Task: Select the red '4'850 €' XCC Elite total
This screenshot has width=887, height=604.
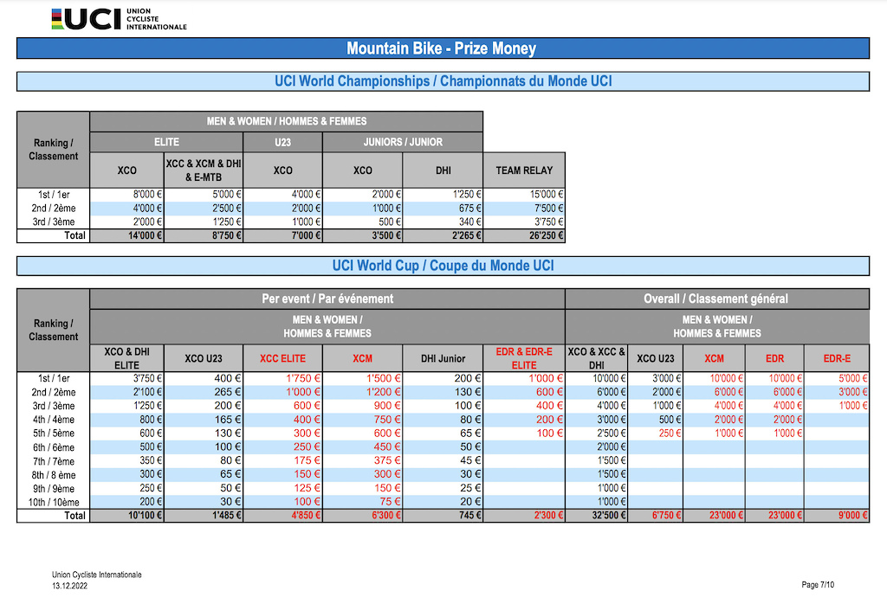Action: [283, 515]
